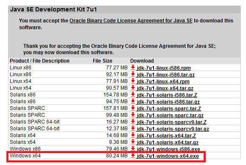Click download arrow icon for jdk-7u1-solaris-sparc.tar.gz
The image size is (246, 165).
point(133,115)
